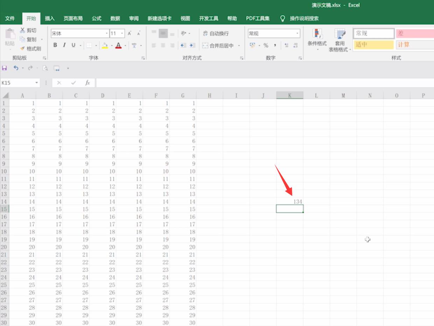Customize the Quick Access Toolbar dropdown
Screen dimensions: 434x326
(68, 68)
